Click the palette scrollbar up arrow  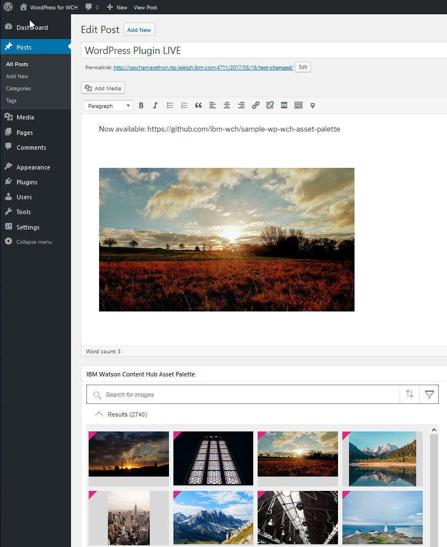(x=434, y=430)
